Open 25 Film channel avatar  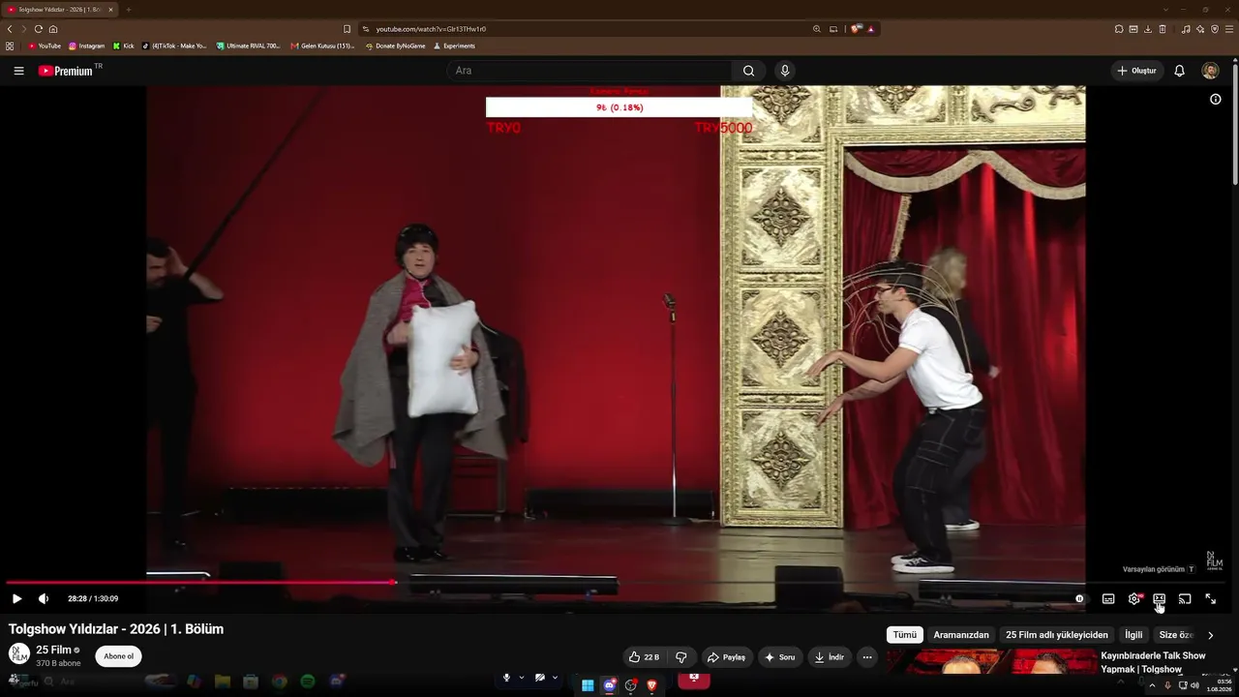point(19,653)
